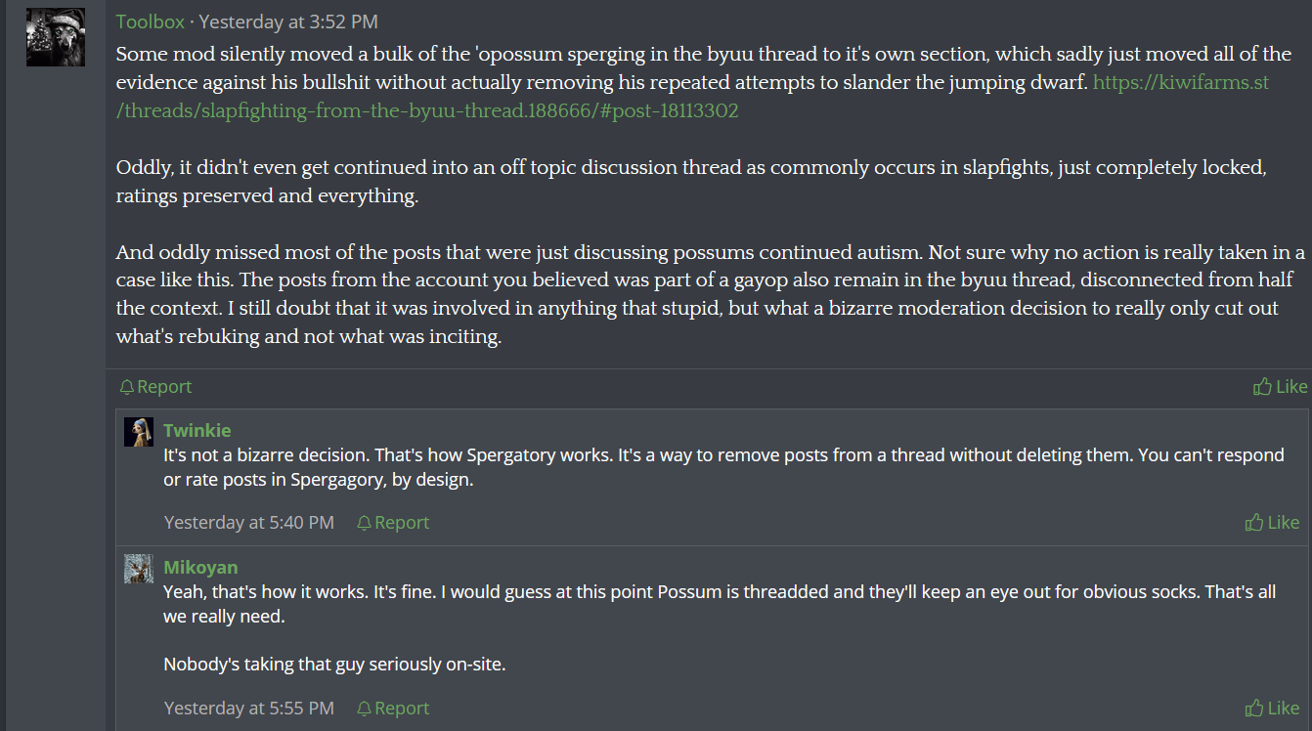This screenshot has width=1312, height=731.
Task: Click thumbs-up icon on Mikoyan's comment
Action: click(x=1254, y=709)
